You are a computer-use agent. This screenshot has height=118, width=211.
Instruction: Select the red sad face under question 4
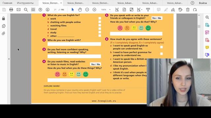click(57, 74)
